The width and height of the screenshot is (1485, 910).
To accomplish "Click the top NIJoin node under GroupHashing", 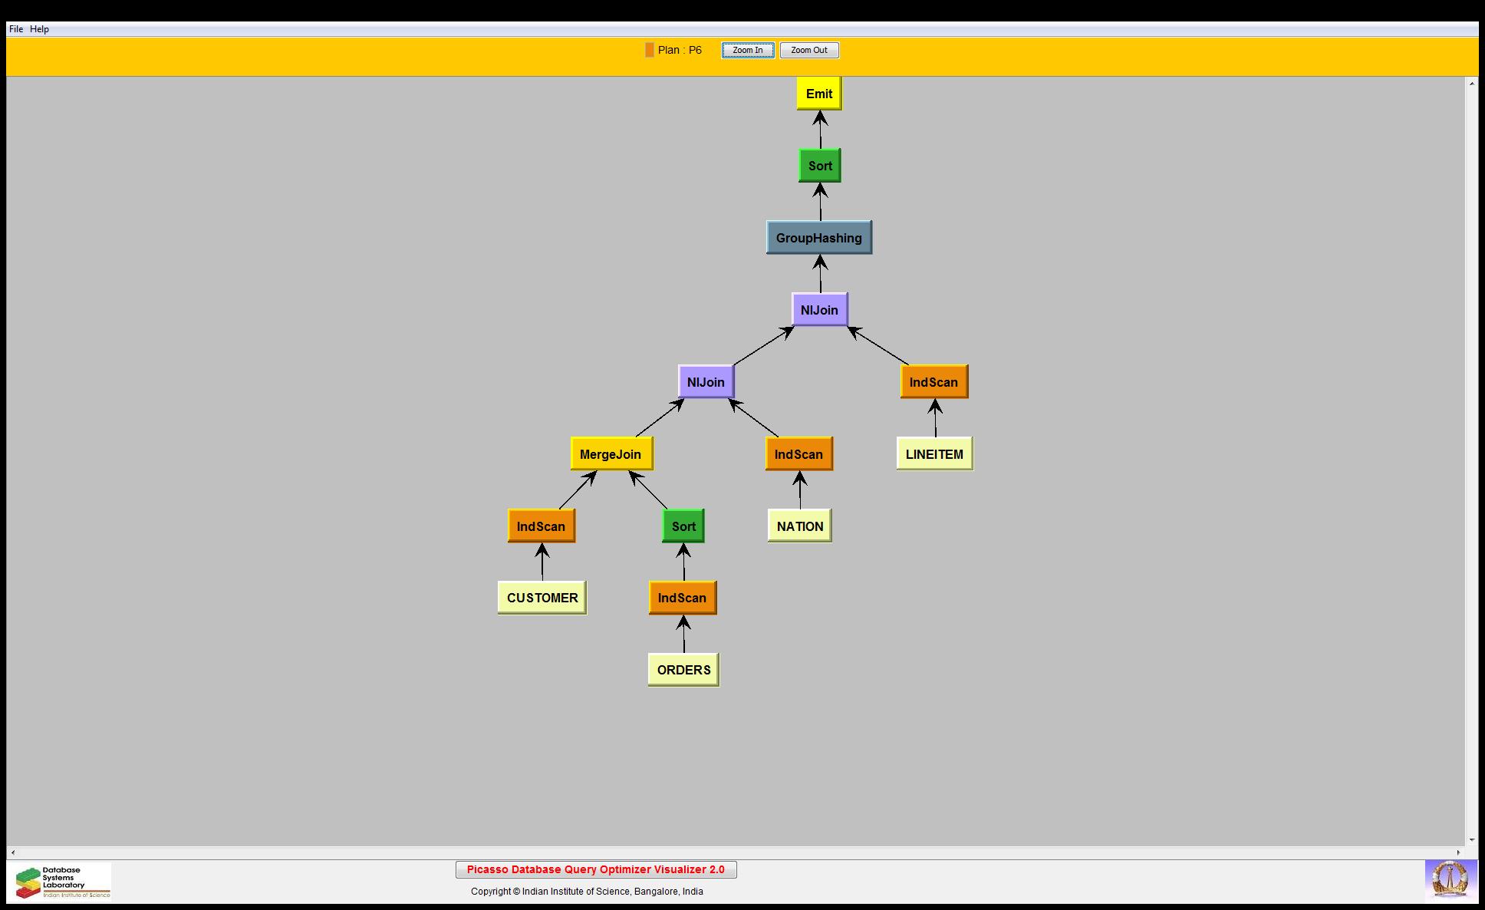I will point(819,310).
